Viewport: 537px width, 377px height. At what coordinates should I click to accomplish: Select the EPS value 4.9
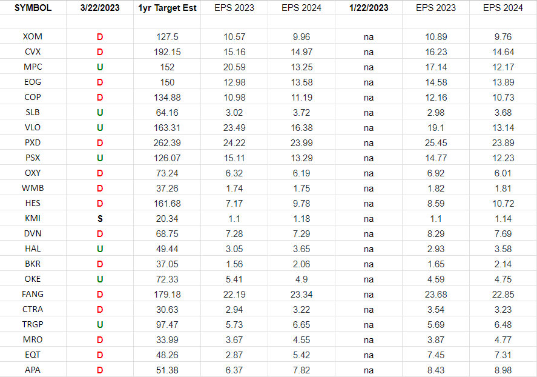pos(301,279)
